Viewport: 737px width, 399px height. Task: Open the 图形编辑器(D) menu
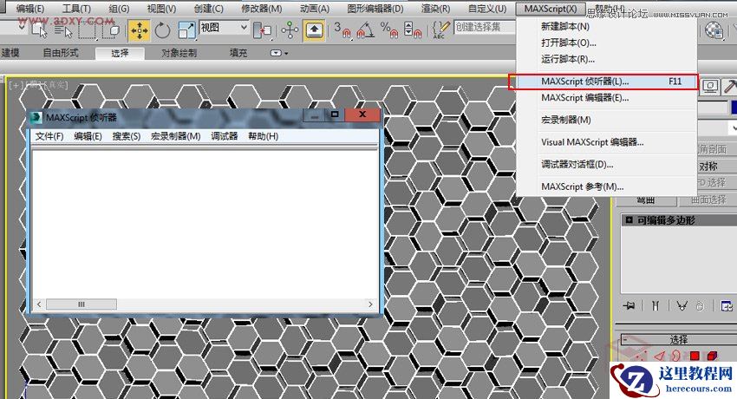point(375,9)
